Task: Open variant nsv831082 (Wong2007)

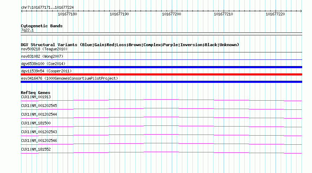Action: coord(42,56)
